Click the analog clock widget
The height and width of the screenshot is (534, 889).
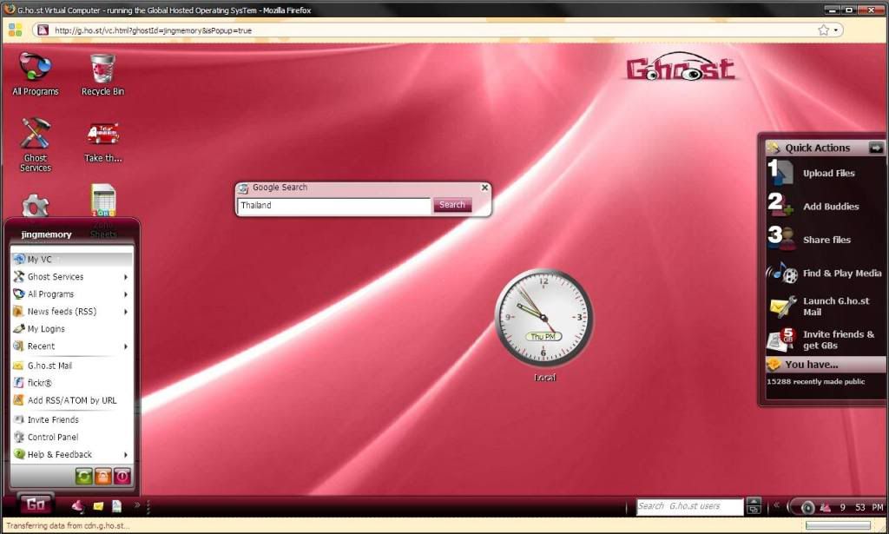coord(543,318)
